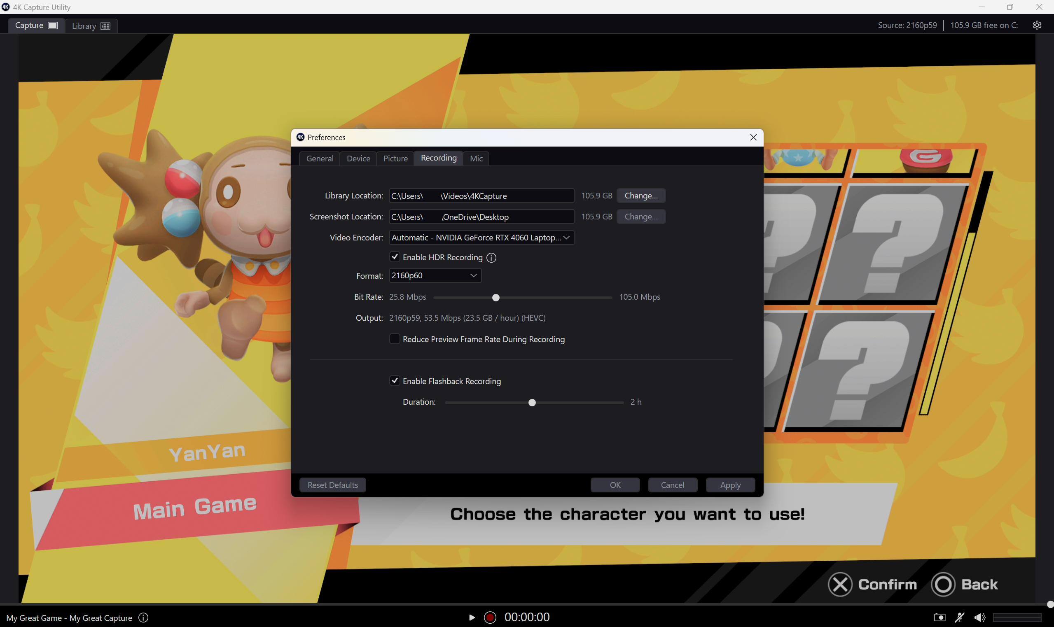Open settings with the gear icon
This screenshot has height=627, width=1054.
pos(1037,26)
